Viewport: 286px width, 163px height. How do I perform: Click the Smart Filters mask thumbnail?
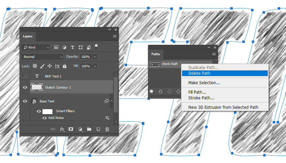[47, 111]
